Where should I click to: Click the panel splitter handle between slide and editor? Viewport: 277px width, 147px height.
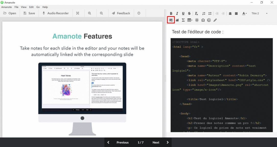coord(165,78)
